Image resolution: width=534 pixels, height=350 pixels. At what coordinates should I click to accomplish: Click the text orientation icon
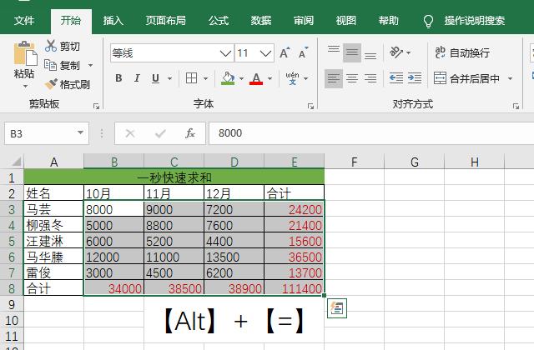tap(396, 52)
